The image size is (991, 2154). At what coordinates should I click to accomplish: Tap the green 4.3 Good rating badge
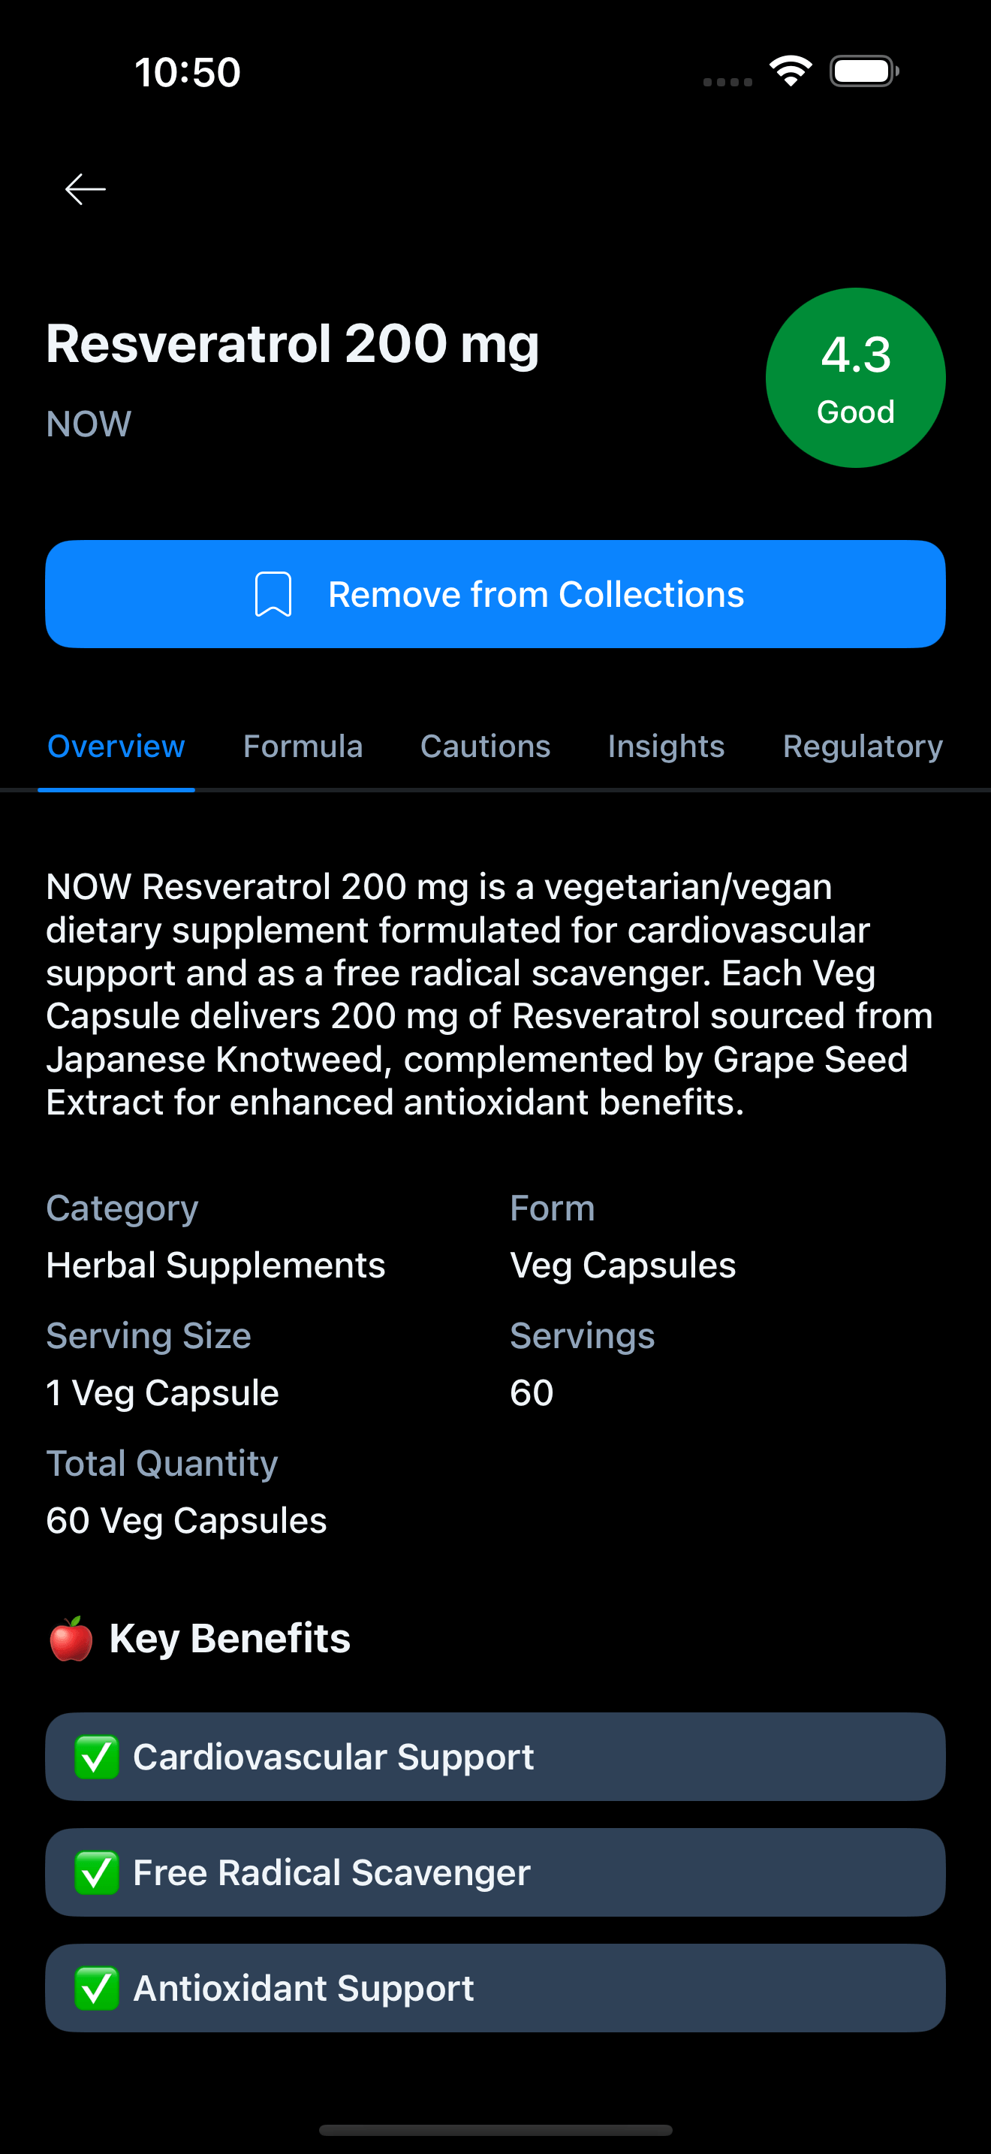coord(855,378)
